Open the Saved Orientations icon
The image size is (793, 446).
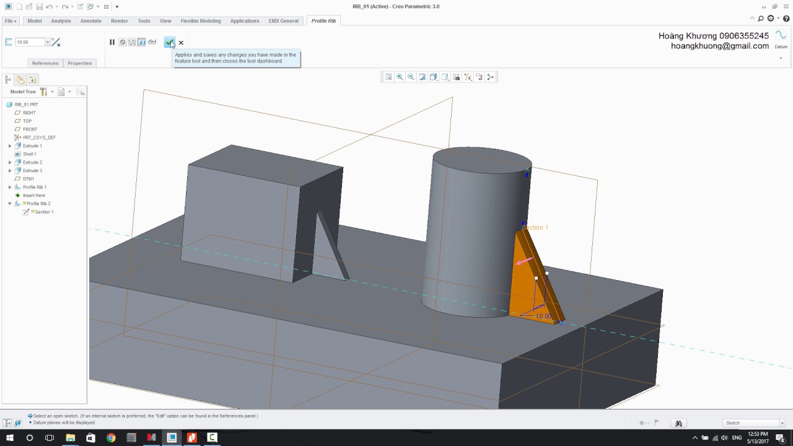pyautogui.click(x=445, y=77)
